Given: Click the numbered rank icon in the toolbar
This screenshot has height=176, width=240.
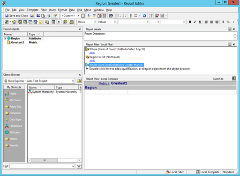Looking at the screenshot, I should click(151, 15).
